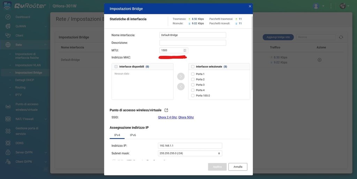Open the Dashboard icon in sidebar
The image size is (357, 179).
tap(8, 17)
